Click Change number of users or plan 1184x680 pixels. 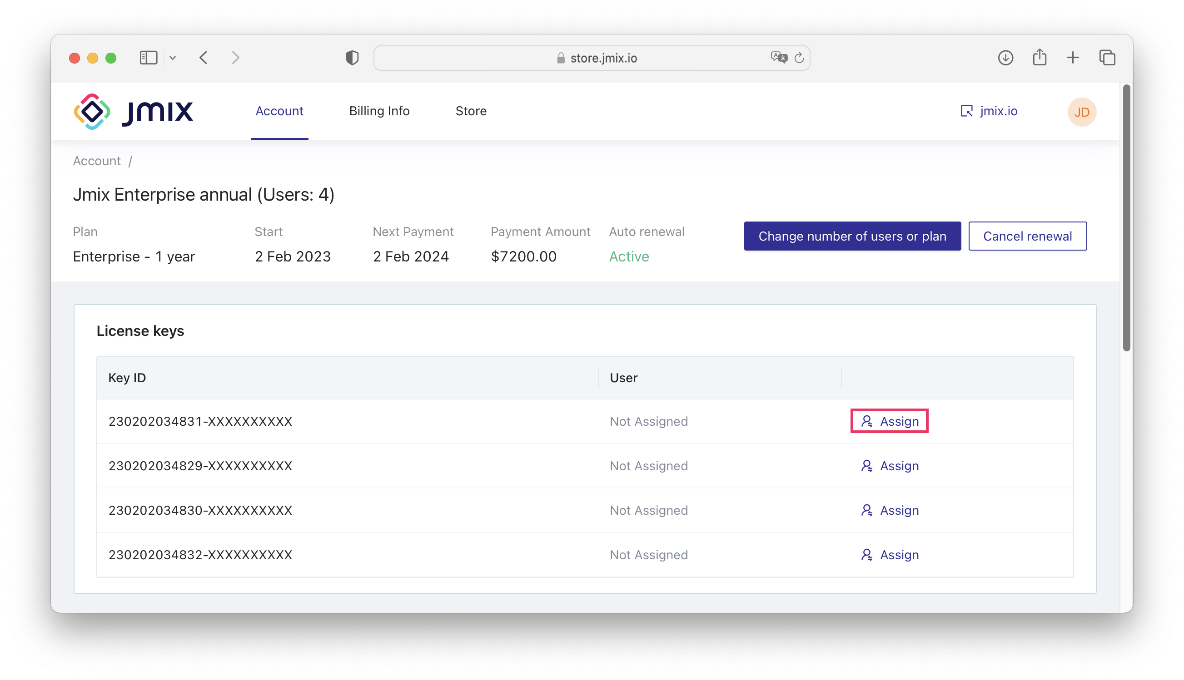coord(852,236)
